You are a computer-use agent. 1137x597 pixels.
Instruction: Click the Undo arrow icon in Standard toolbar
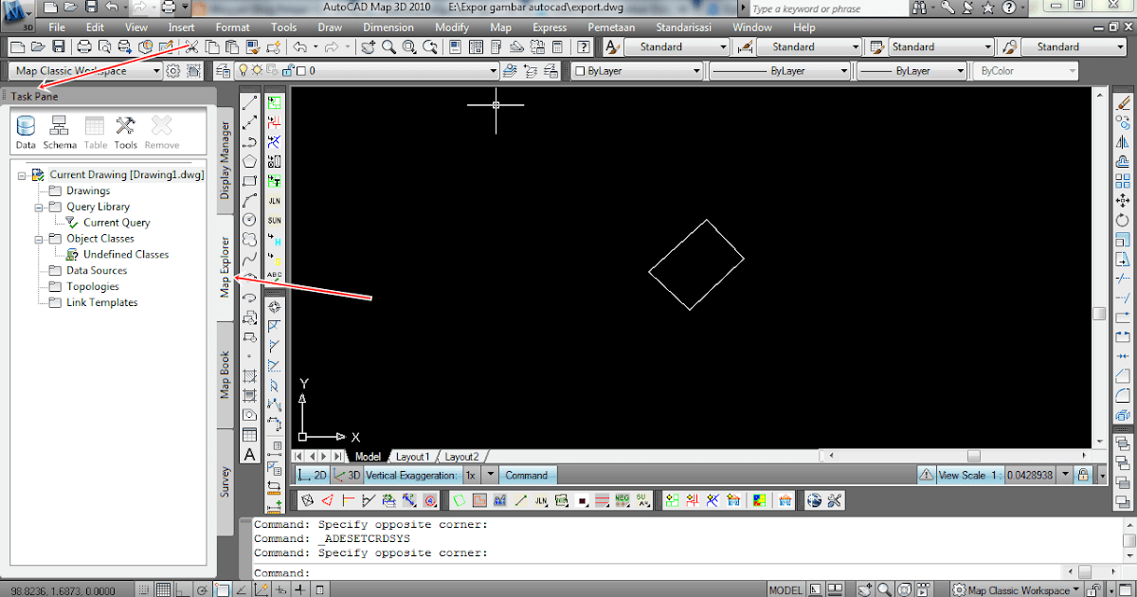pos(299,46)
